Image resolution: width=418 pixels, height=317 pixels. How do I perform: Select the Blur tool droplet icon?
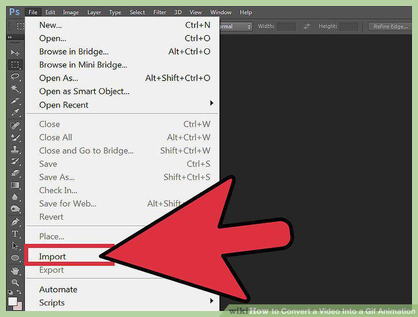tap(15, 197)
